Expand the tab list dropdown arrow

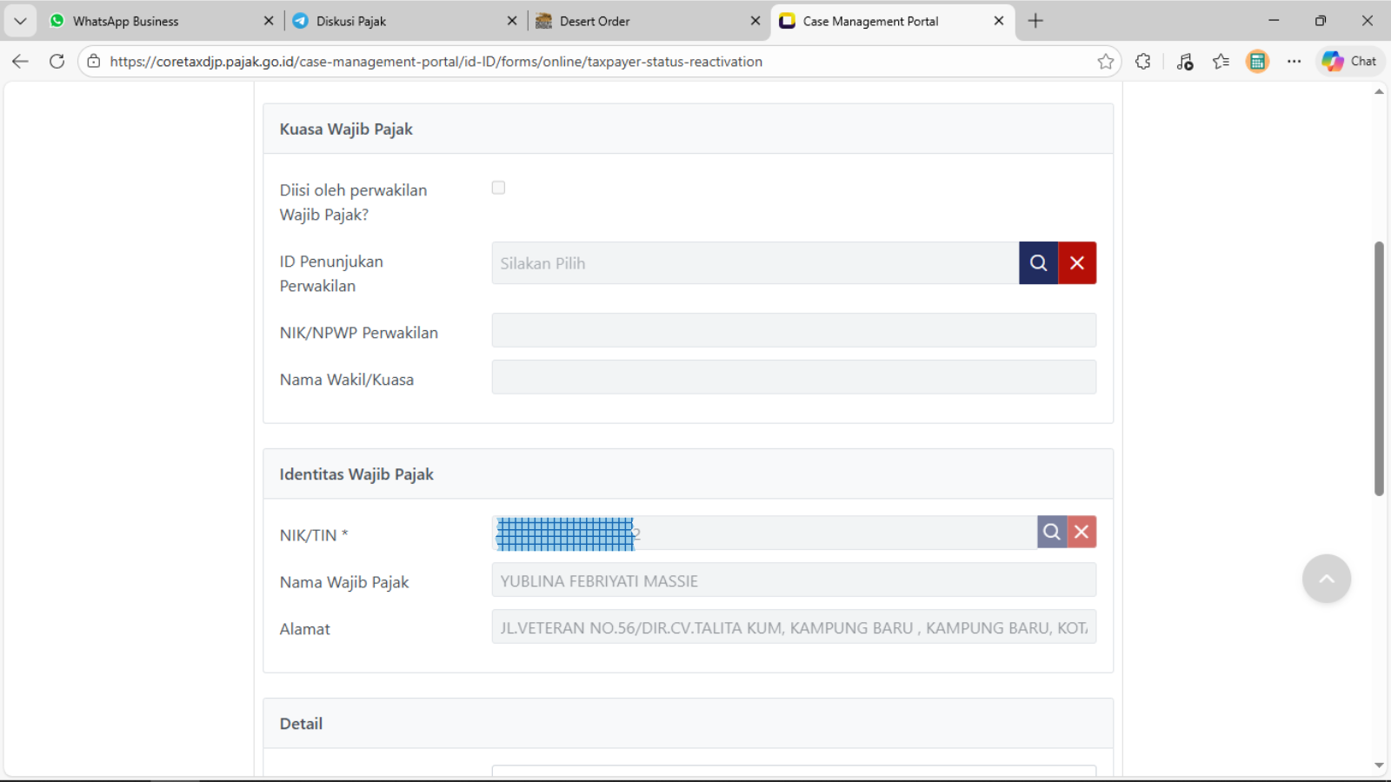20,21
